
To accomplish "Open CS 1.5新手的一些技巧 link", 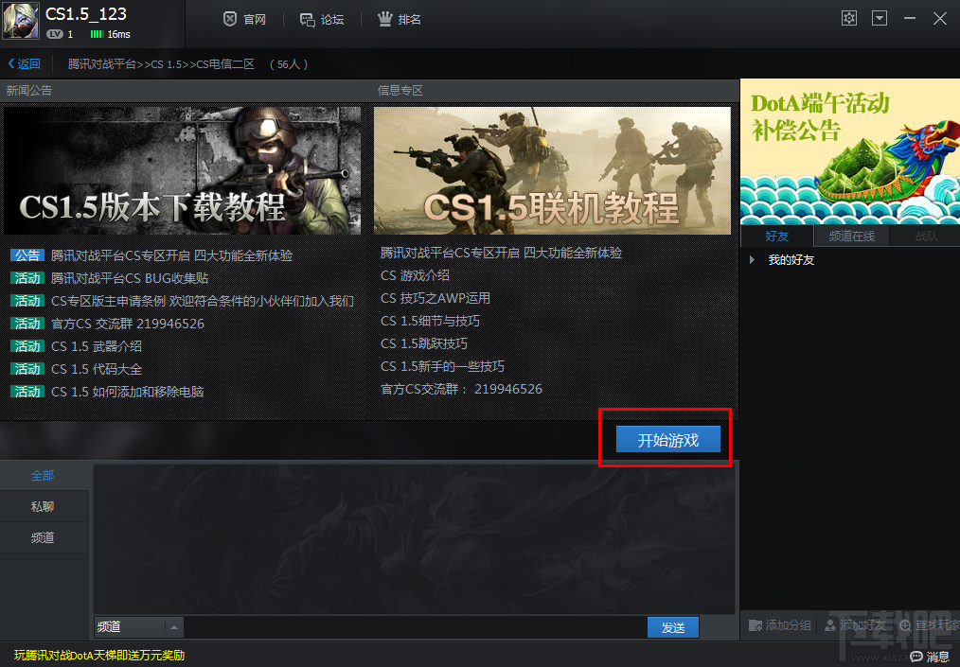I will pos(443,366).
